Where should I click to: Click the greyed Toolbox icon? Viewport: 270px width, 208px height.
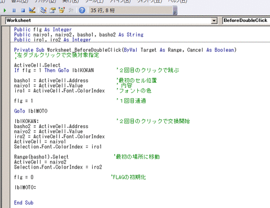(x=71, y=10)
